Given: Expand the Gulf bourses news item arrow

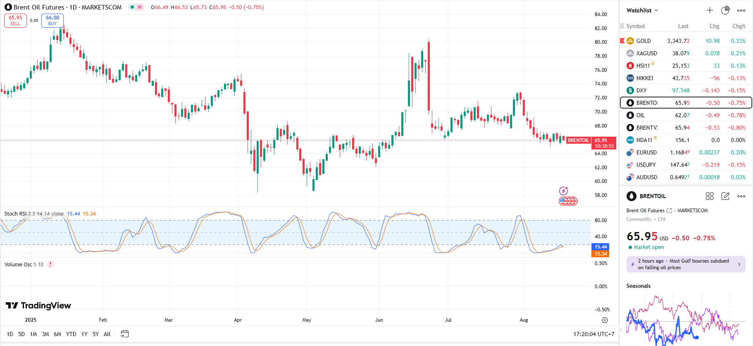Looking at the screenshot, I should pos(739,264).
